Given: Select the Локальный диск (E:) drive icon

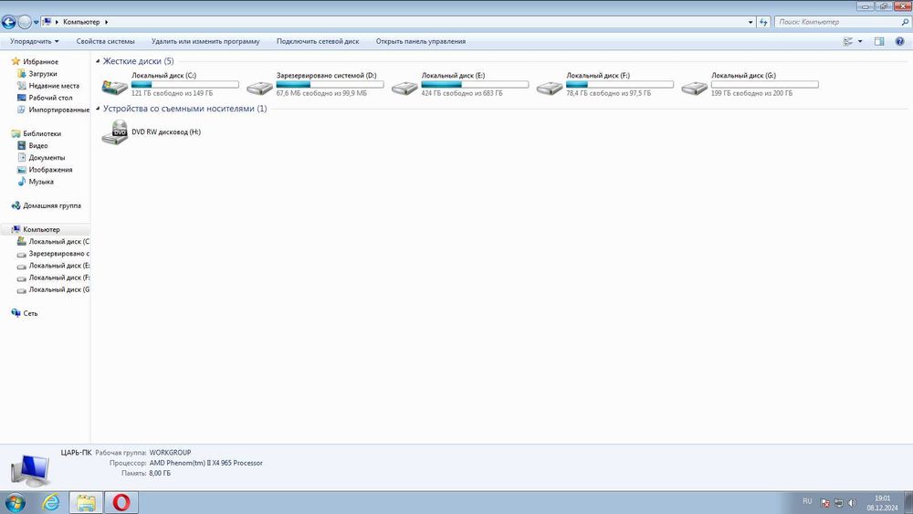Looking at the screenshot, I should click(x=404, y=88).
